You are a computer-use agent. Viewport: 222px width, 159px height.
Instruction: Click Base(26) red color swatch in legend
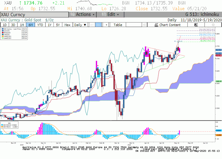(3, 33)
